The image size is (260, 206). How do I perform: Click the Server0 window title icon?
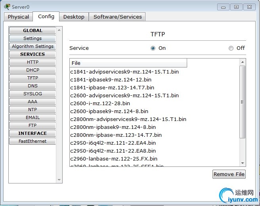(7, 7)
